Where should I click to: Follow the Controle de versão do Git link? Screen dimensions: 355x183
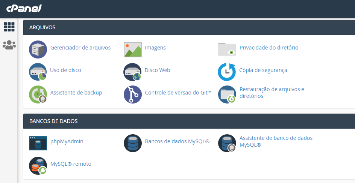point(178,93)
